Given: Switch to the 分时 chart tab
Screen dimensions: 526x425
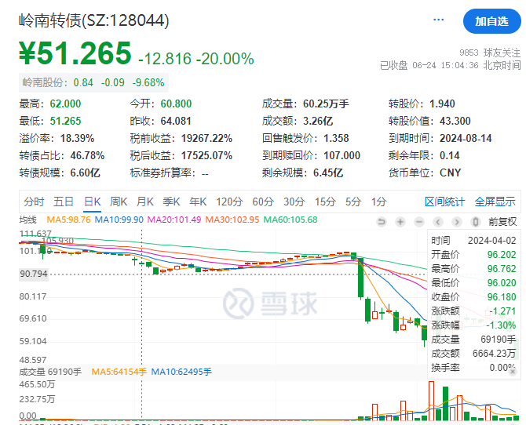Looking at the screenshot, I should tap(35, 202).
